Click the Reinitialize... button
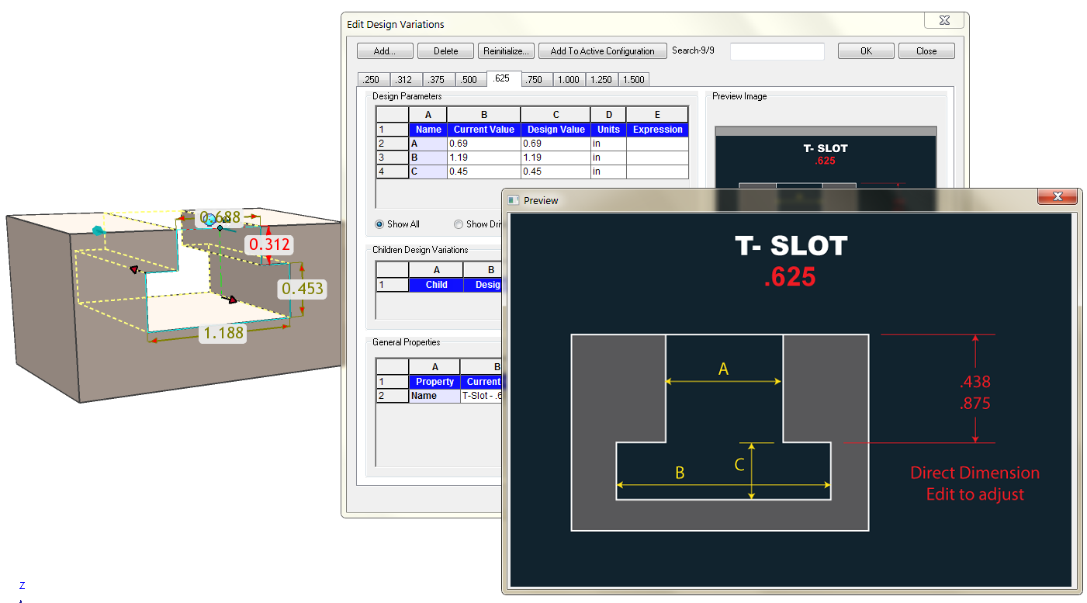This screenshot has width=1087, height=603. [x=505, y=51]
